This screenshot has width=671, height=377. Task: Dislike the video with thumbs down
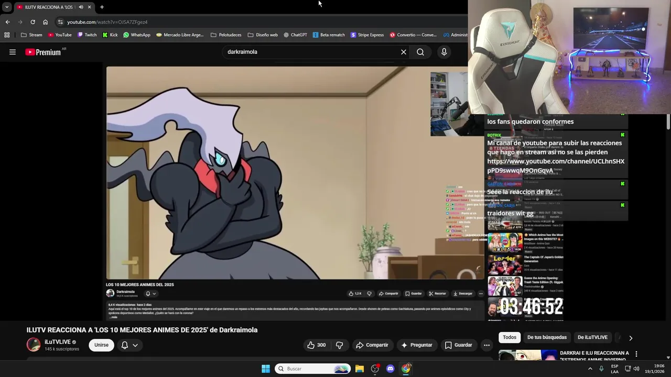340,345
